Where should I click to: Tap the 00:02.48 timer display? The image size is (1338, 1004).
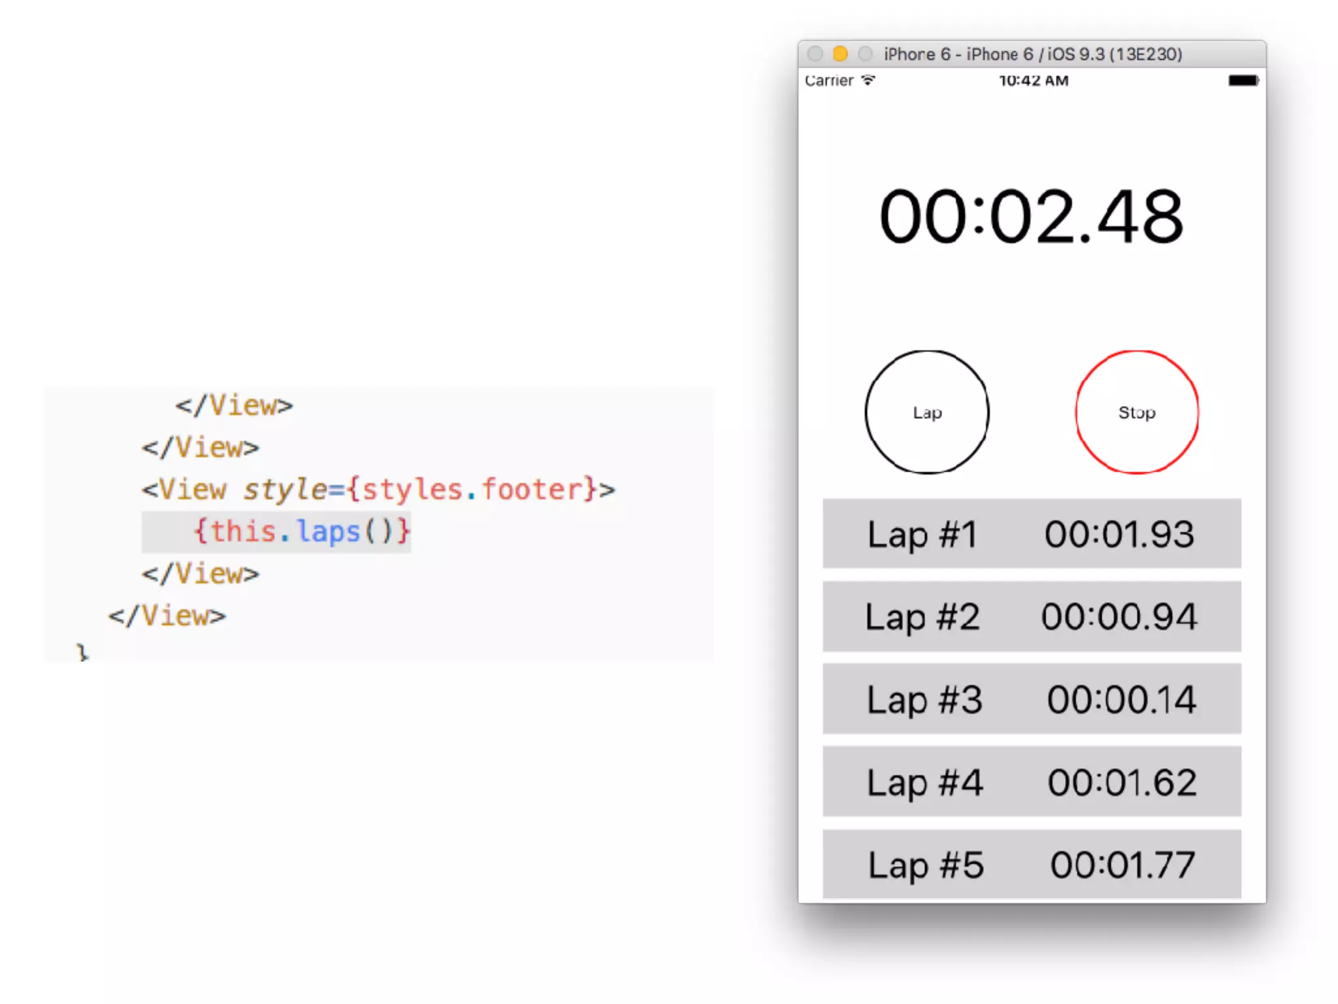pyautogui.click(x=1031, y=216)
